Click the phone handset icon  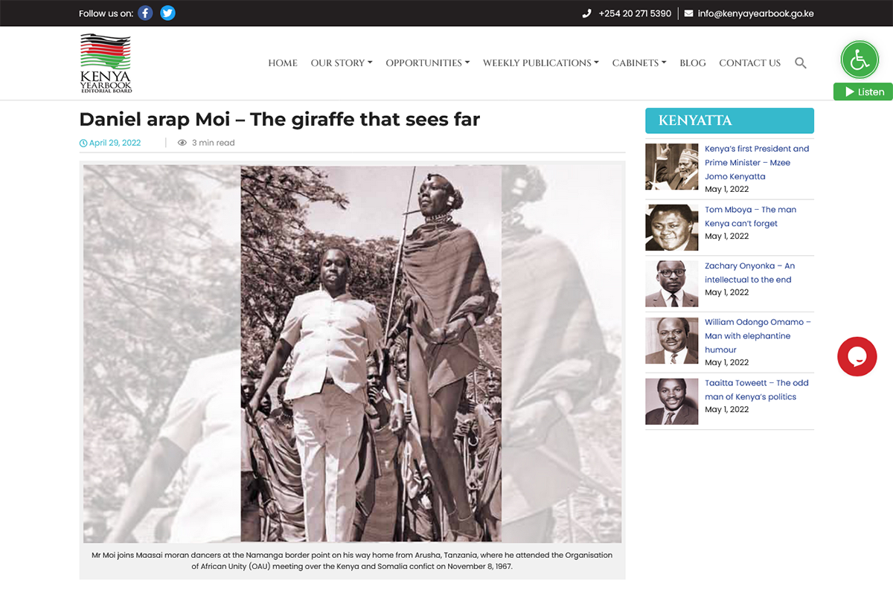pos(586,13)
